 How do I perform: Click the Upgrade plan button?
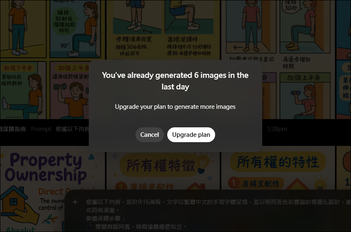click(x=191, y=135)
